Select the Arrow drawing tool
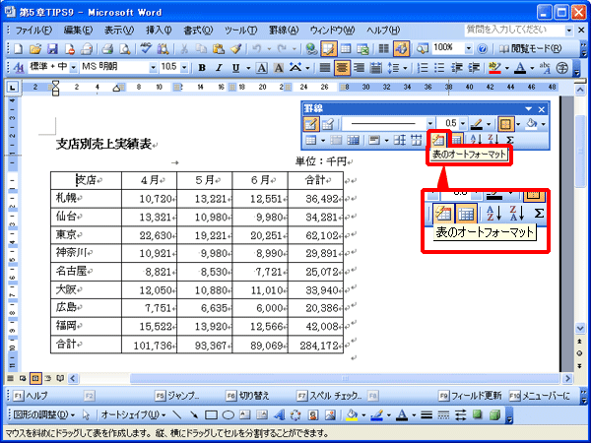Image resolution: width=591 pixels, height=443 pixels. point(194,414)
